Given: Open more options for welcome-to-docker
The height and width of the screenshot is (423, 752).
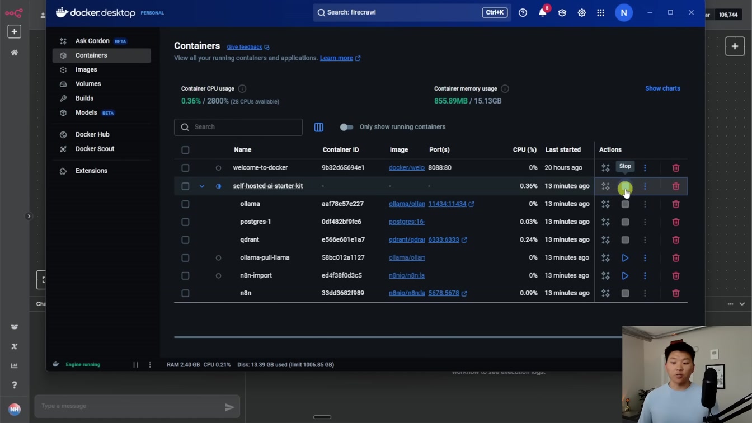Looking at the screenshot, I should tap(645, 168).
